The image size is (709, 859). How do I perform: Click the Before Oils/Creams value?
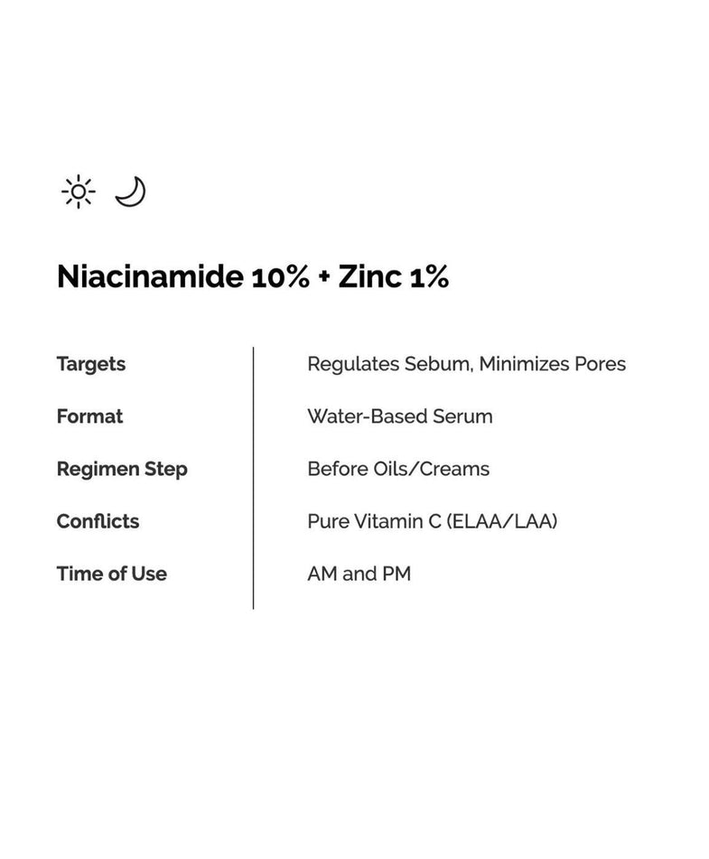[x=398, y=469]
